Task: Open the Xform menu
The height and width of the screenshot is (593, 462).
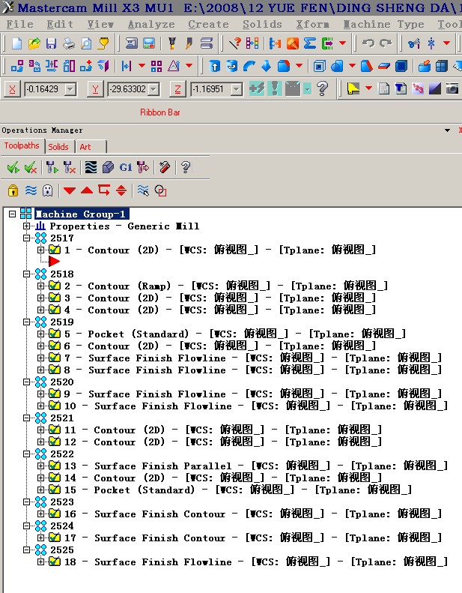Action: click(x=312, y=25)
